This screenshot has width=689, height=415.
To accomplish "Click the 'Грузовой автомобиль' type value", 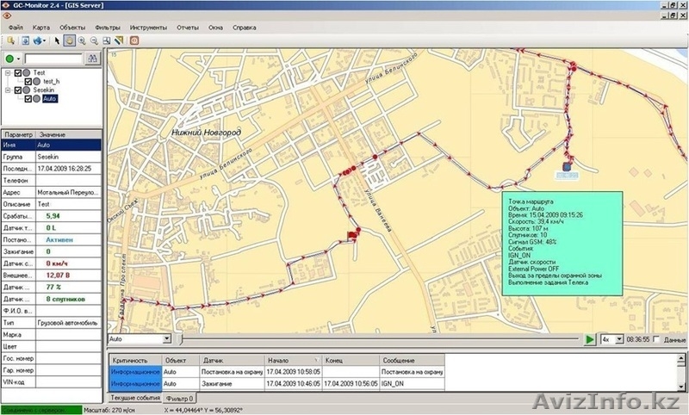I will [x=69, y=323].
